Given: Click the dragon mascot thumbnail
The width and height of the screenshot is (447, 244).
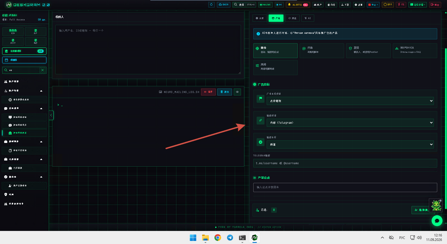Looking at the screenshot, I should point(436,205).
